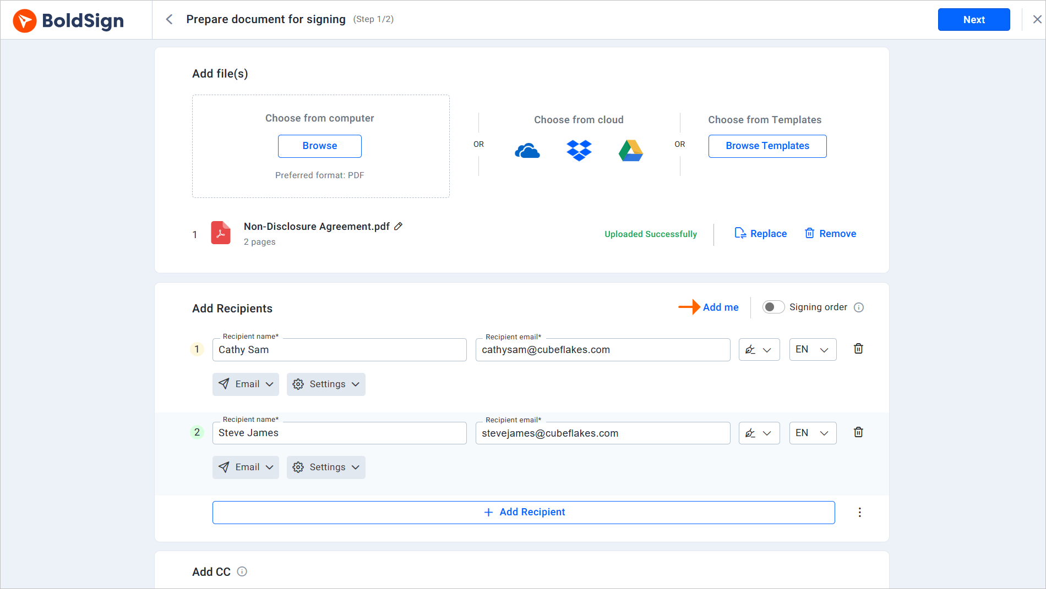Expand Settings dropdown for Steve James

326,467
